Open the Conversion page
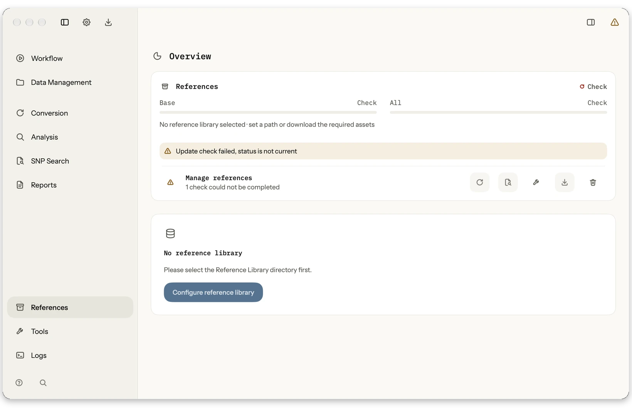The image size is (632, 414). click(x=70, y=113)
